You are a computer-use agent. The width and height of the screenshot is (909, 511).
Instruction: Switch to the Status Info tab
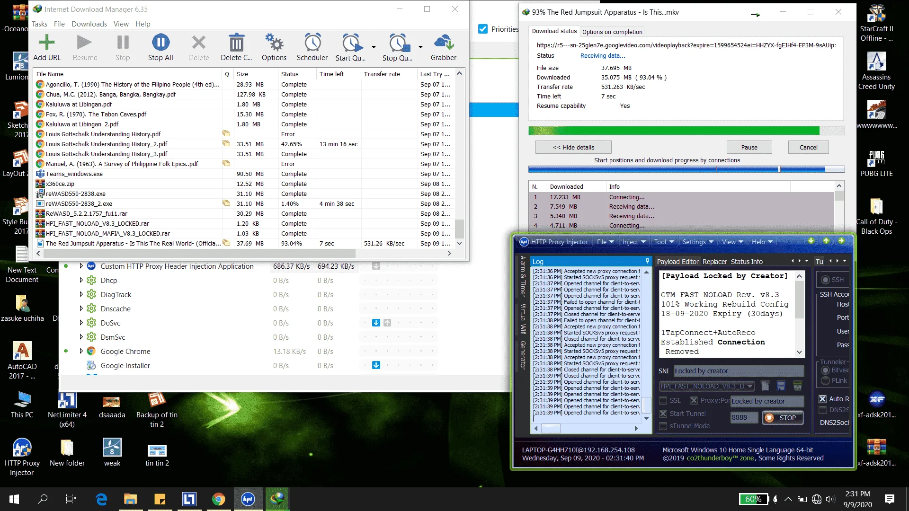coord(747,262)
